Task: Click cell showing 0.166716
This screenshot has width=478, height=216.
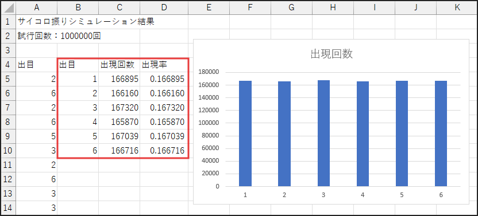Action: pyautogui.click(x=164, y=150)
